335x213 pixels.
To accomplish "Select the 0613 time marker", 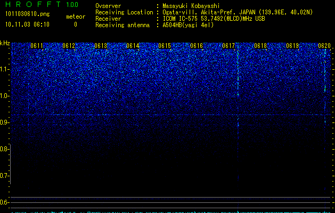I will (x=101, y=46).
